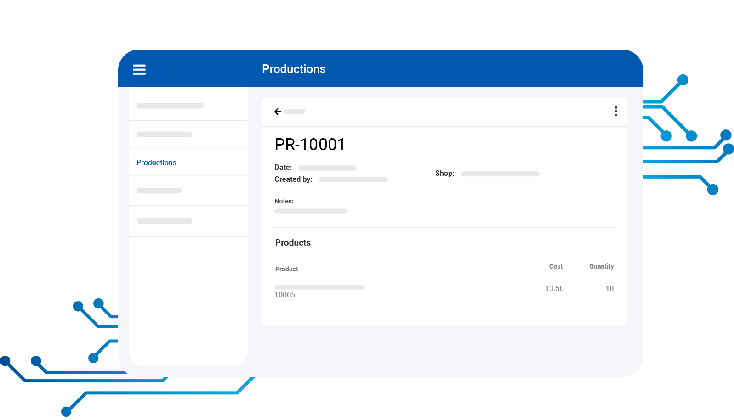Image resolution: width=734 pixels, height=420 pixels.
Task: Sort by the Cost column header
Action: point(556,266)
